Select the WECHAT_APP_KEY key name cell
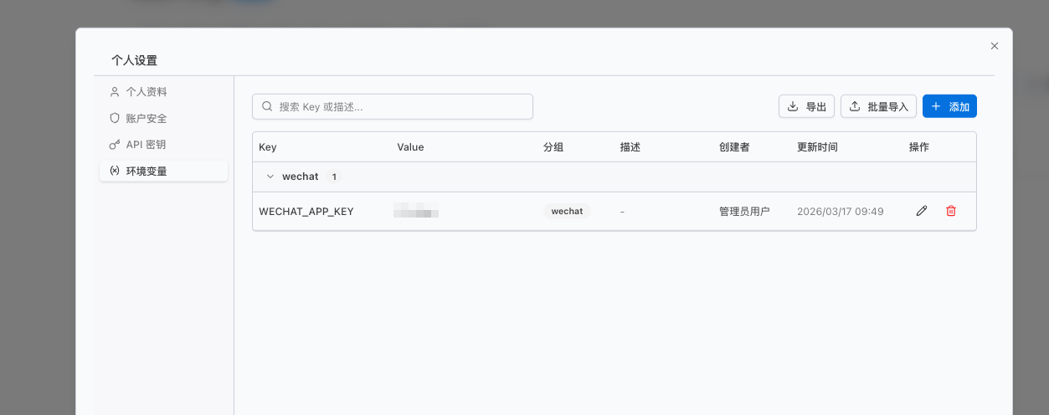Image resolution: width=1049 pixels, height=415 pixels. coord(306,212)
